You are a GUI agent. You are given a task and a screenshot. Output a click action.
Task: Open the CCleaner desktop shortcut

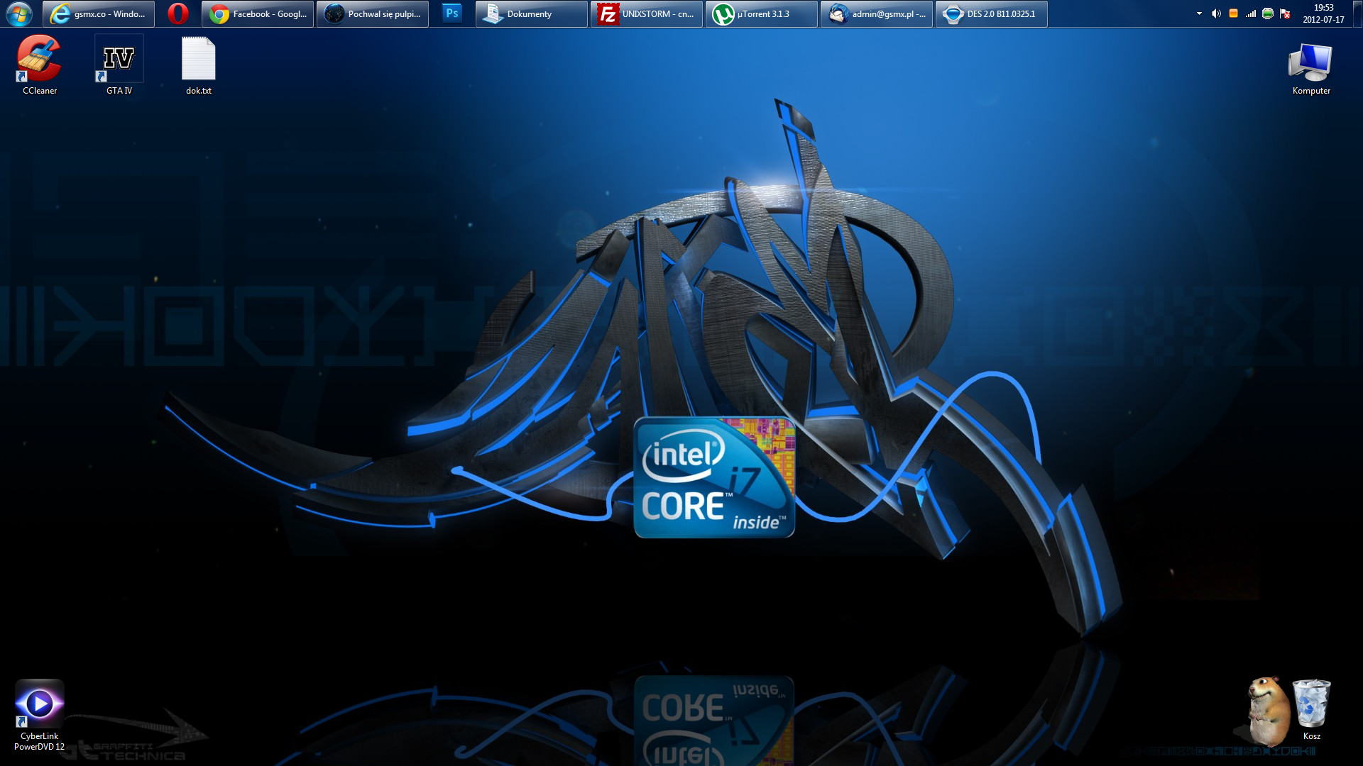39,60
